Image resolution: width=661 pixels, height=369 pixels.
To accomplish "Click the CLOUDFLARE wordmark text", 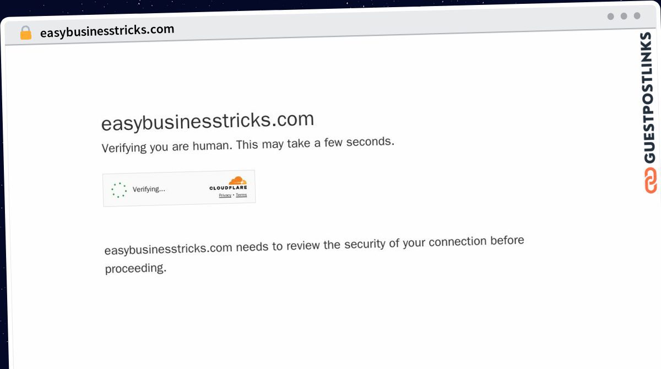I will (x=228, y=188).
